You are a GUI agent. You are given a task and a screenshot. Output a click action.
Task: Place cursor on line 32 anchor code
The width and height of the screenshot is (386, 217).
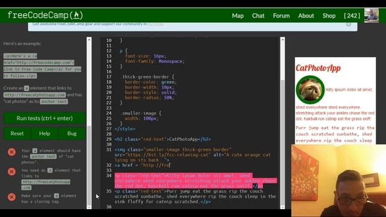[142, 165]
